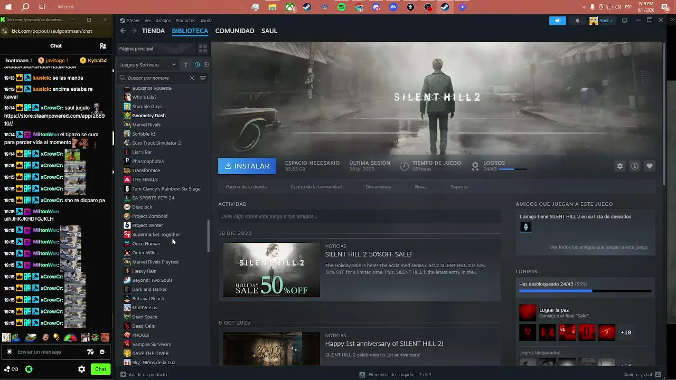Click the achievements progress bar under LOGROS
Screen dimensions: 676x380
512,169
